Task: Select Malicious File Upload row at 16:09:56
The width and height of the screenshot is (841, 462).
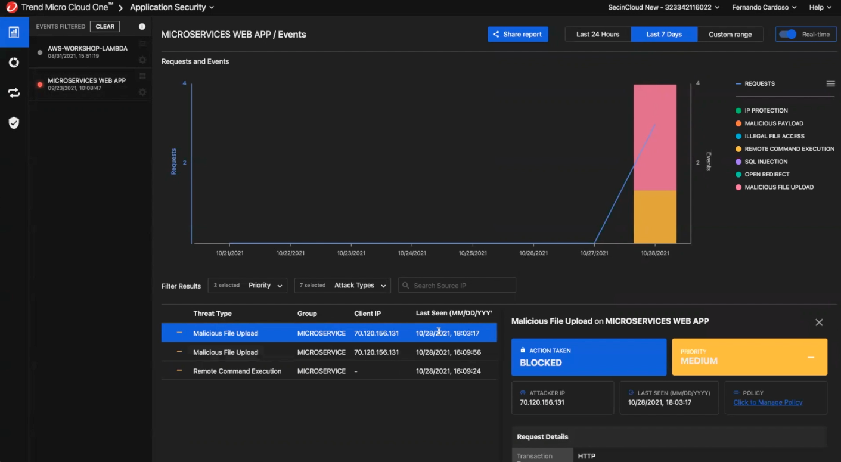Action: click(329, 352)
